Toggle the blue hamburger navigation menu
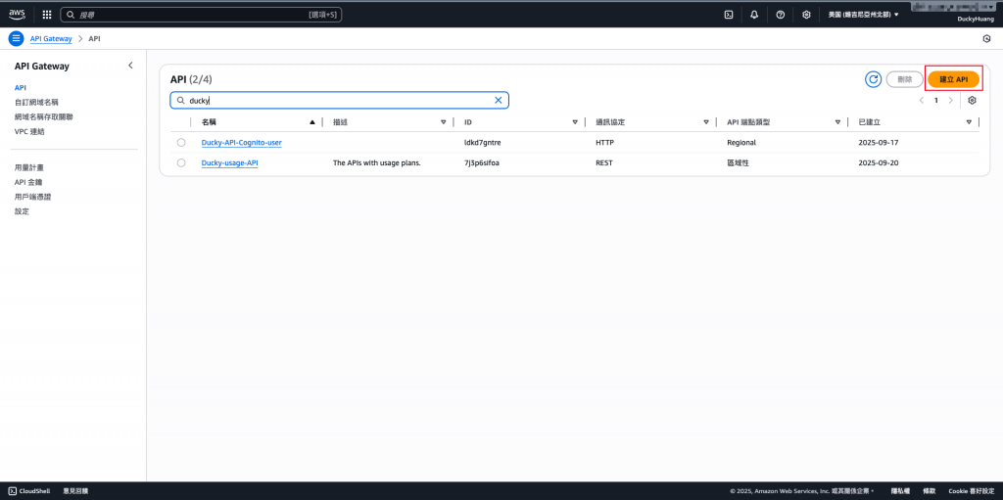1003x500 pixels. tap(16, 38)
